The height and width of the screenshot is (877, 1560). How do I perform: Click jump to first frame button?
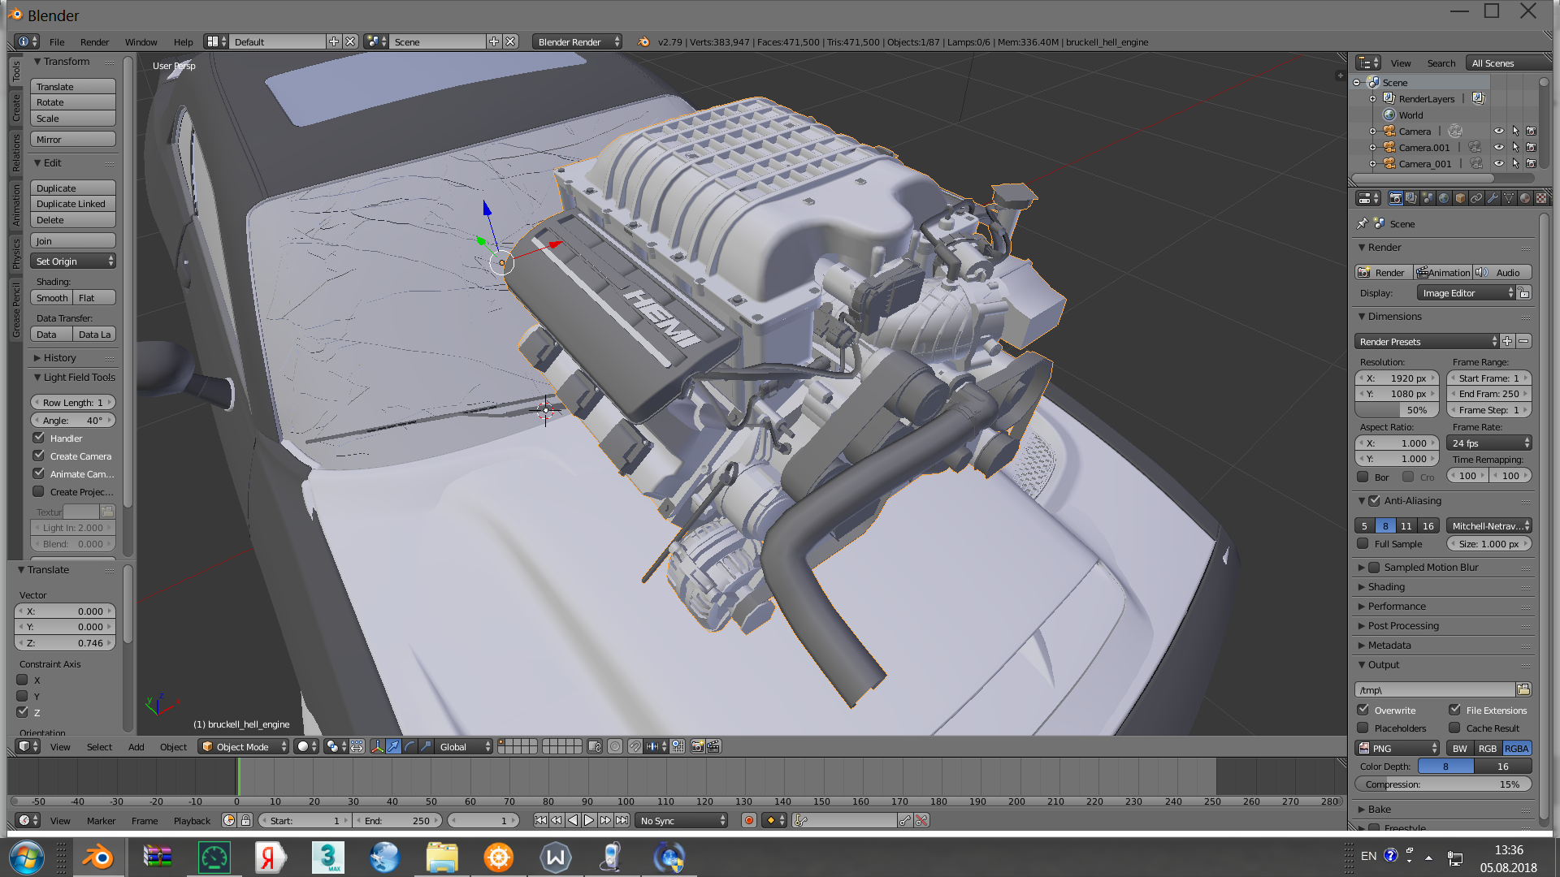coord(540,820)
